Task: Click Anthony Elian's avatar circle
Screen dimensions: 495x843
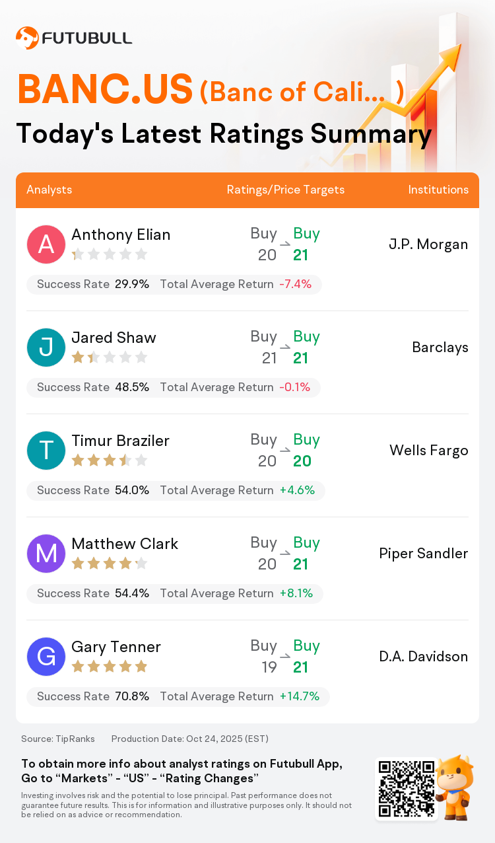Action: click(x=46, y=244)
